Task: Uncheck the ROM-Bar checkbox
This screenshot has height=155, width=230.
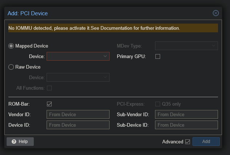Action: click(x=49, y=104)
